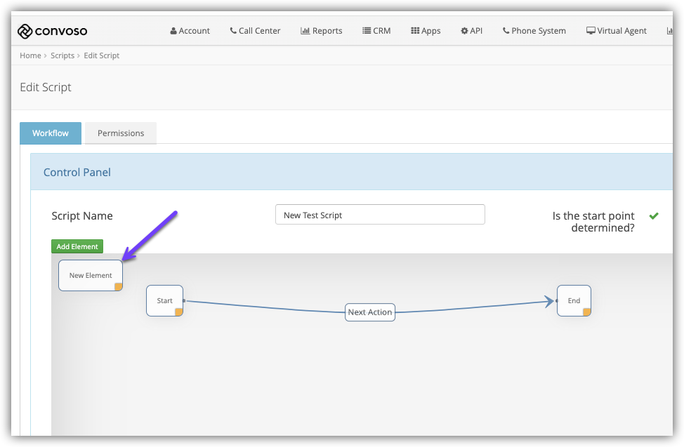Click the Convoso logo

(53, 31)
